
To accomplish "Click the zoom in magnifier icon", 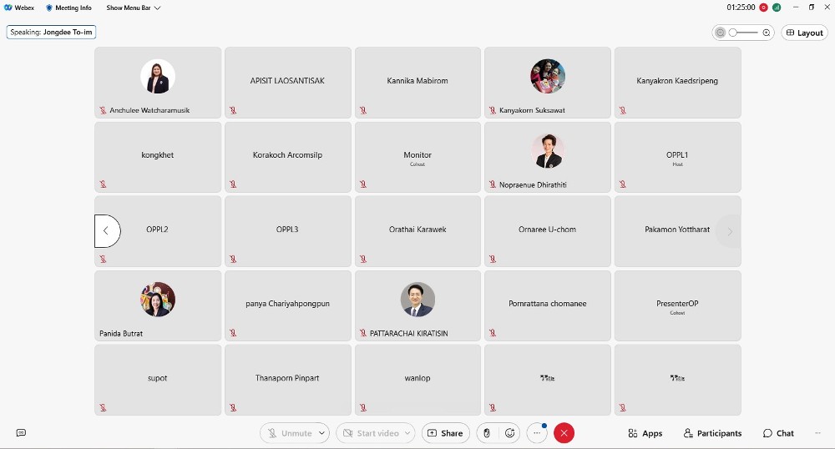I will click(767, 33).
